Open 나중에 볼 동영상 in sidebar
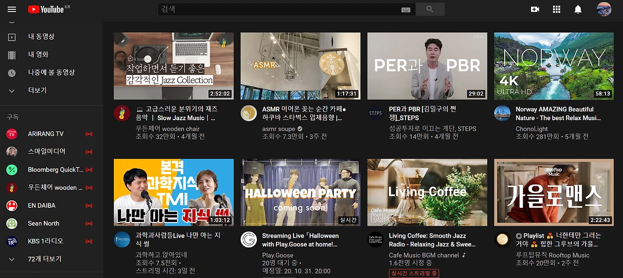Image resolution: width=623 pixels, height=278 pixels. tap(52, 73)
